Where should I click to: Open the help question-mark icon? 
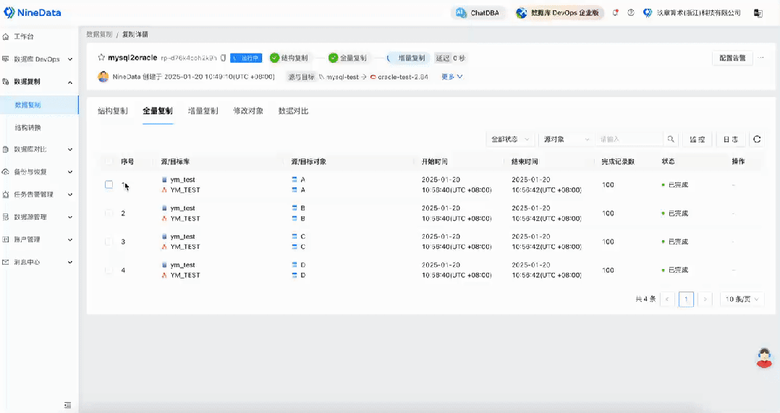pyautogui.click(x=631, y=13)
